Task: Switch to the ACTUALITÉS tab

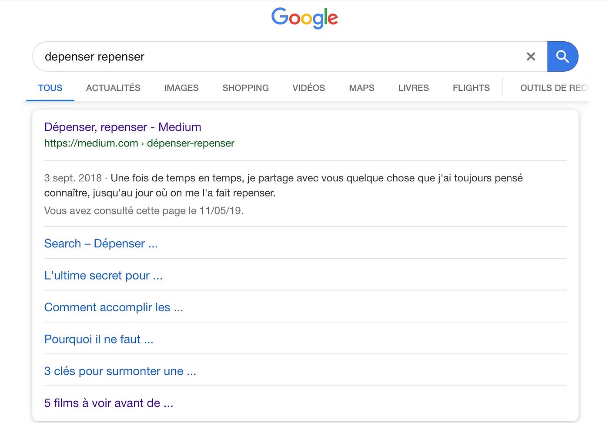Action: point(113,88)
